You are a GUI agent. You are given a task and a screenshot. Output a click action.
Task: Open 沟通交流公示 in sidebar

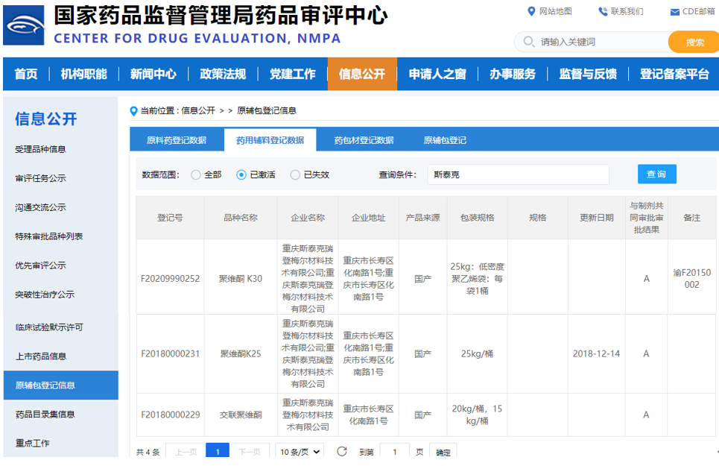pos(40,207)
